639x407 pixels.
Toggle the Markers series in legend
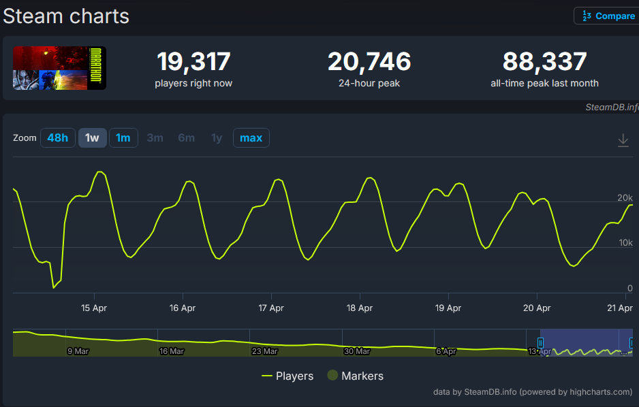(x=356, y=376)
